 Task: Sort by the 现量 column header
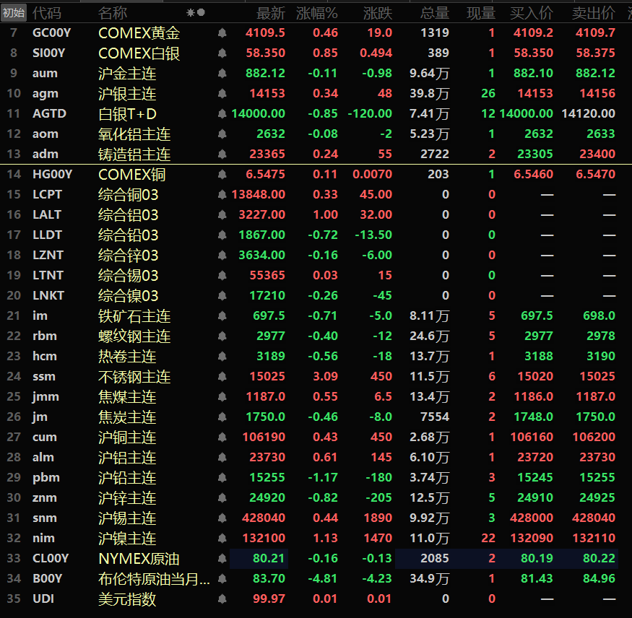click(x=481, y=13)
